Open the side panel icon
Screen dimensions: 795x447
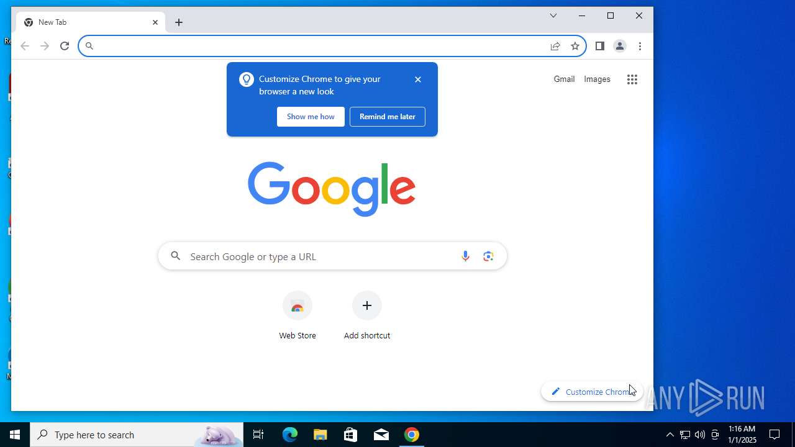pyautogui.click(x=600, y=46)
